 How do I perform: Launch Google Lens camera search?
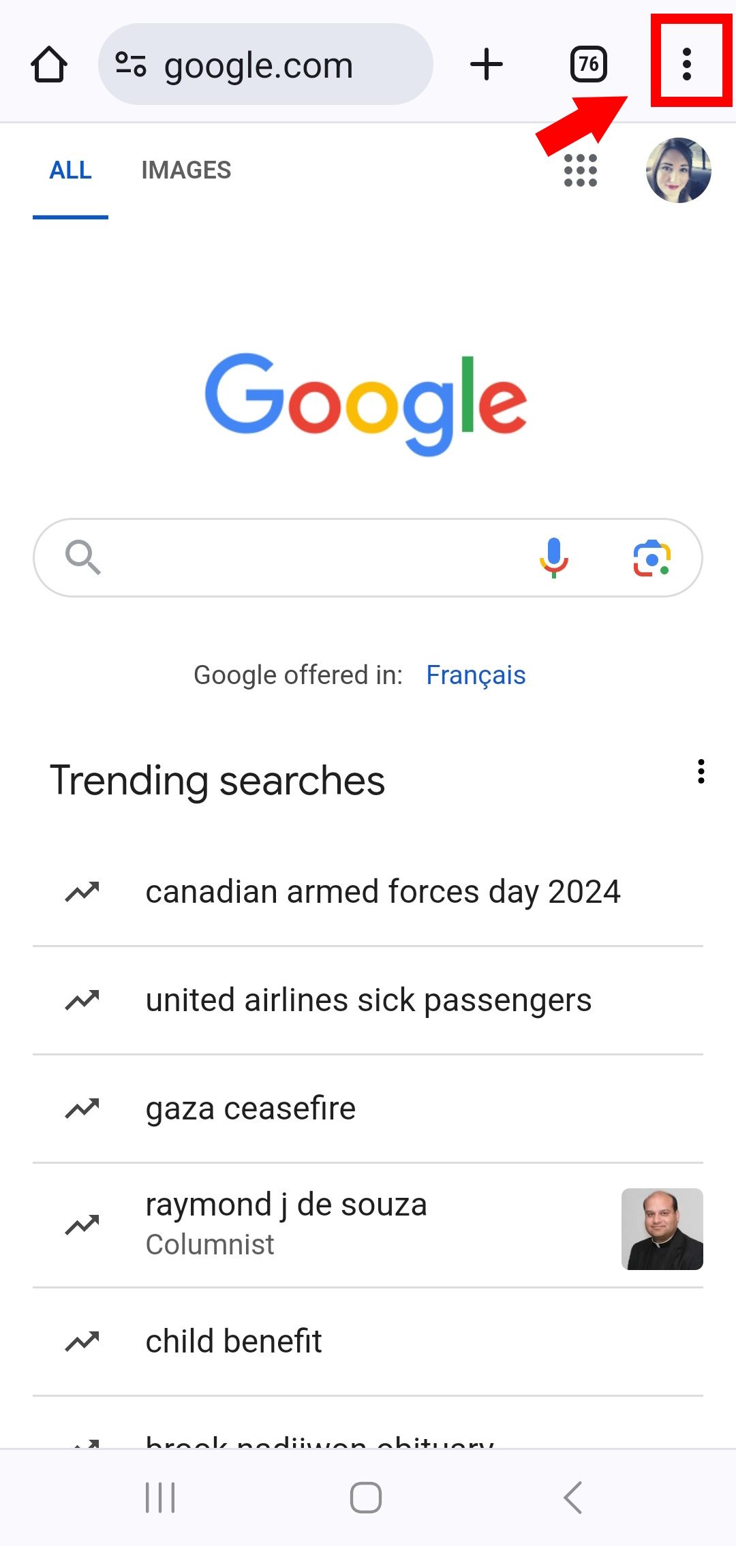pos(651,558)
